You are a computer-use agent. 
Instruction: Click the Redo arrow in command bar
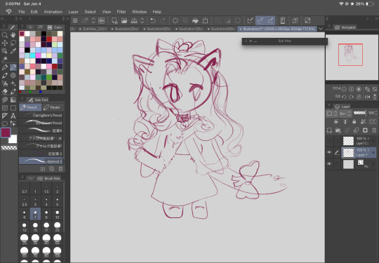[x=163, y=20]
